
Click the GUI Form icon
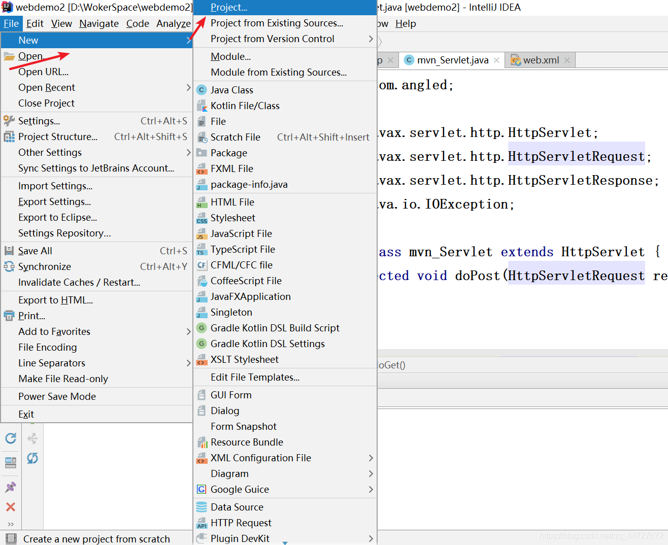pos(202,395)
